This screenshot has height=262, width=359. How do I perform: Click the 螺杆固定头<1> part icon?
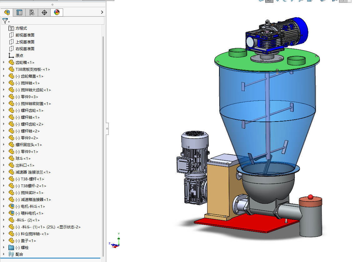(11, 145)
